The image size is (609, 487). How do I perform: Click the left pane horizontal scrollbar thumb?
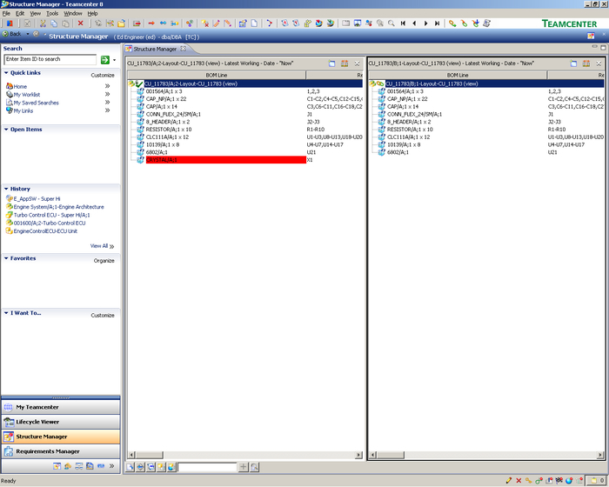(149, 455)
